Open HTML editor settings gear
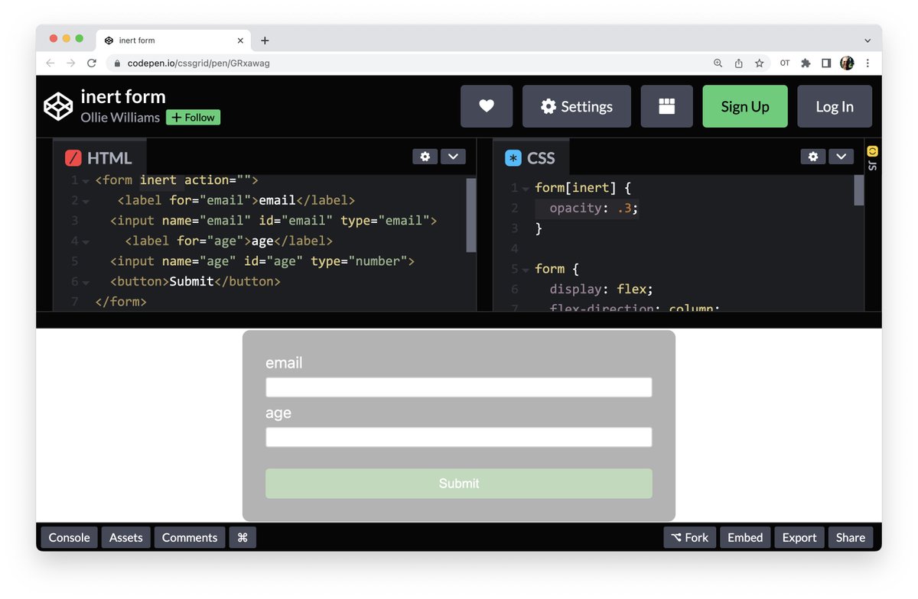Screen dimensions: 918x599 (x=425, y=157)
